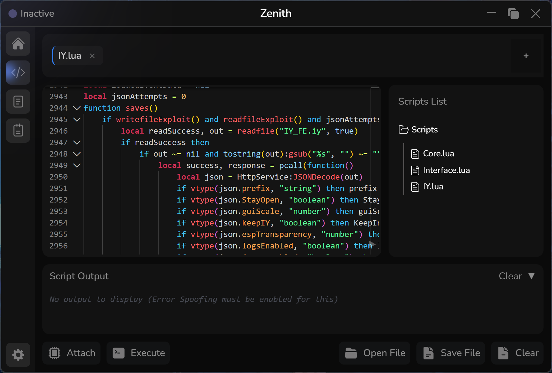This screenshot has height=373, width=552.
Task: Click 'json.espTransparency' on line 2955
Action: (x=265, y=234)
